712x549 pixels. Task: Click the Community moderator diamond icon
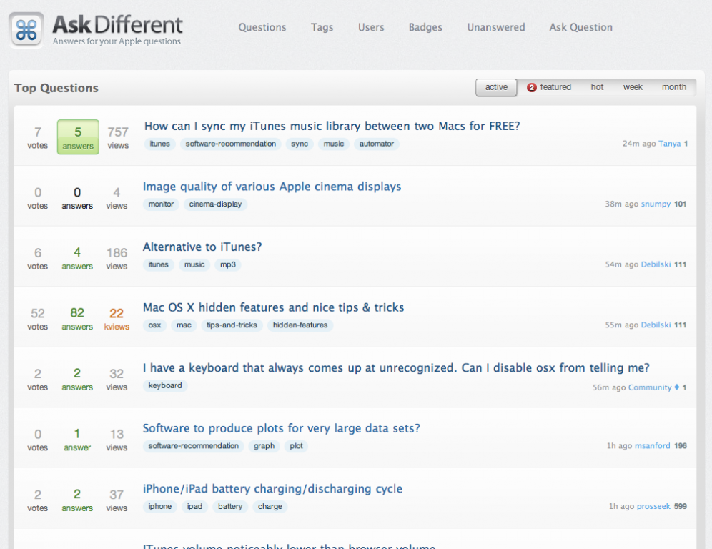tap(676, 387)
